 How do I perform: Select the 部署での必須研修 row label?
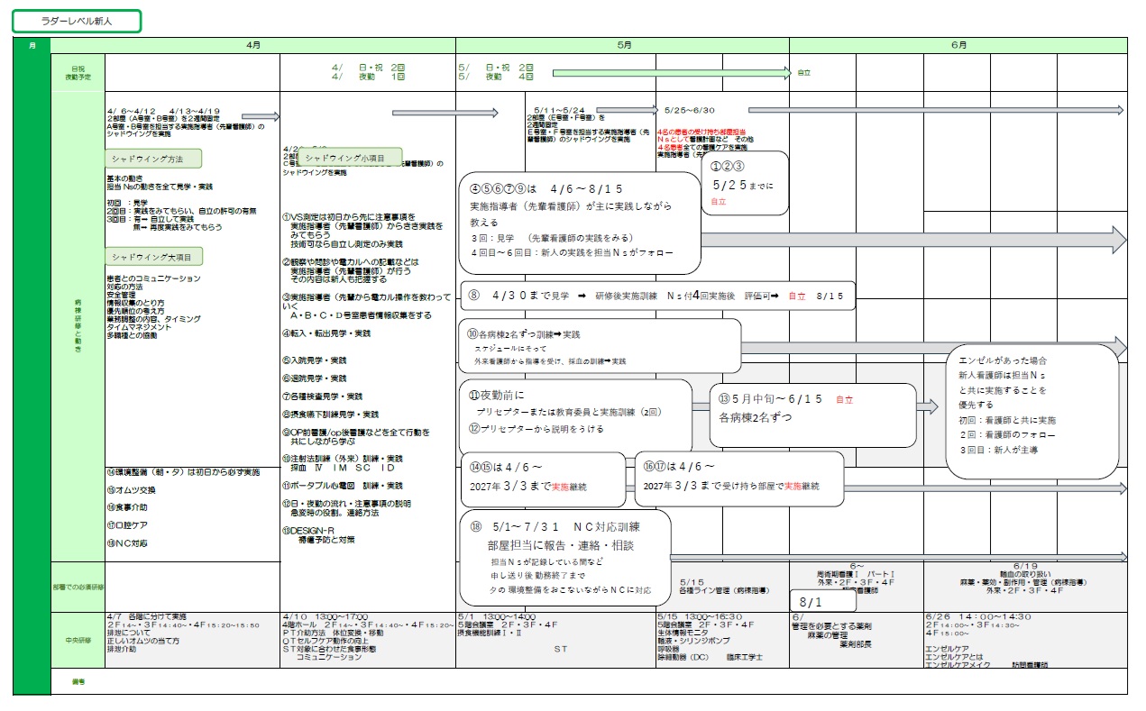pyautogui.click(x=78, y=587)
